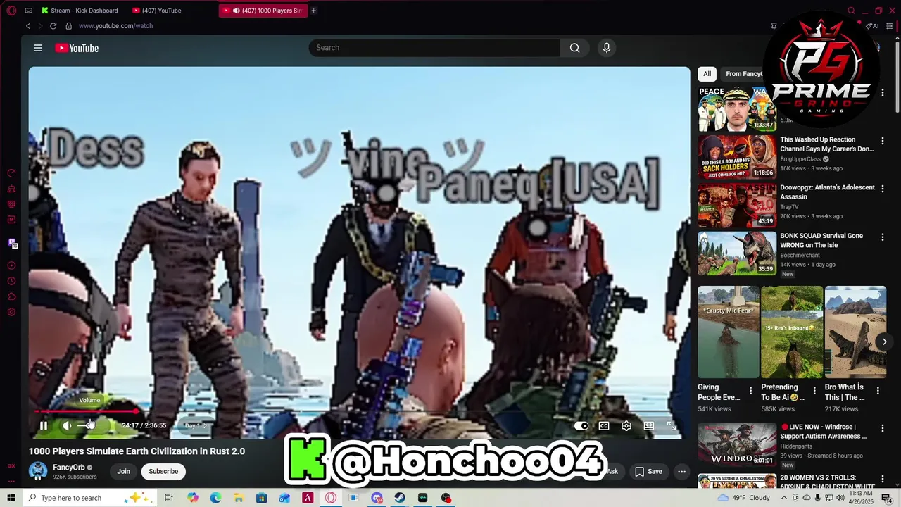Open weather widget showing 49°F Cloudy
The image size is (901, 507).
click(x=743, y=498)
